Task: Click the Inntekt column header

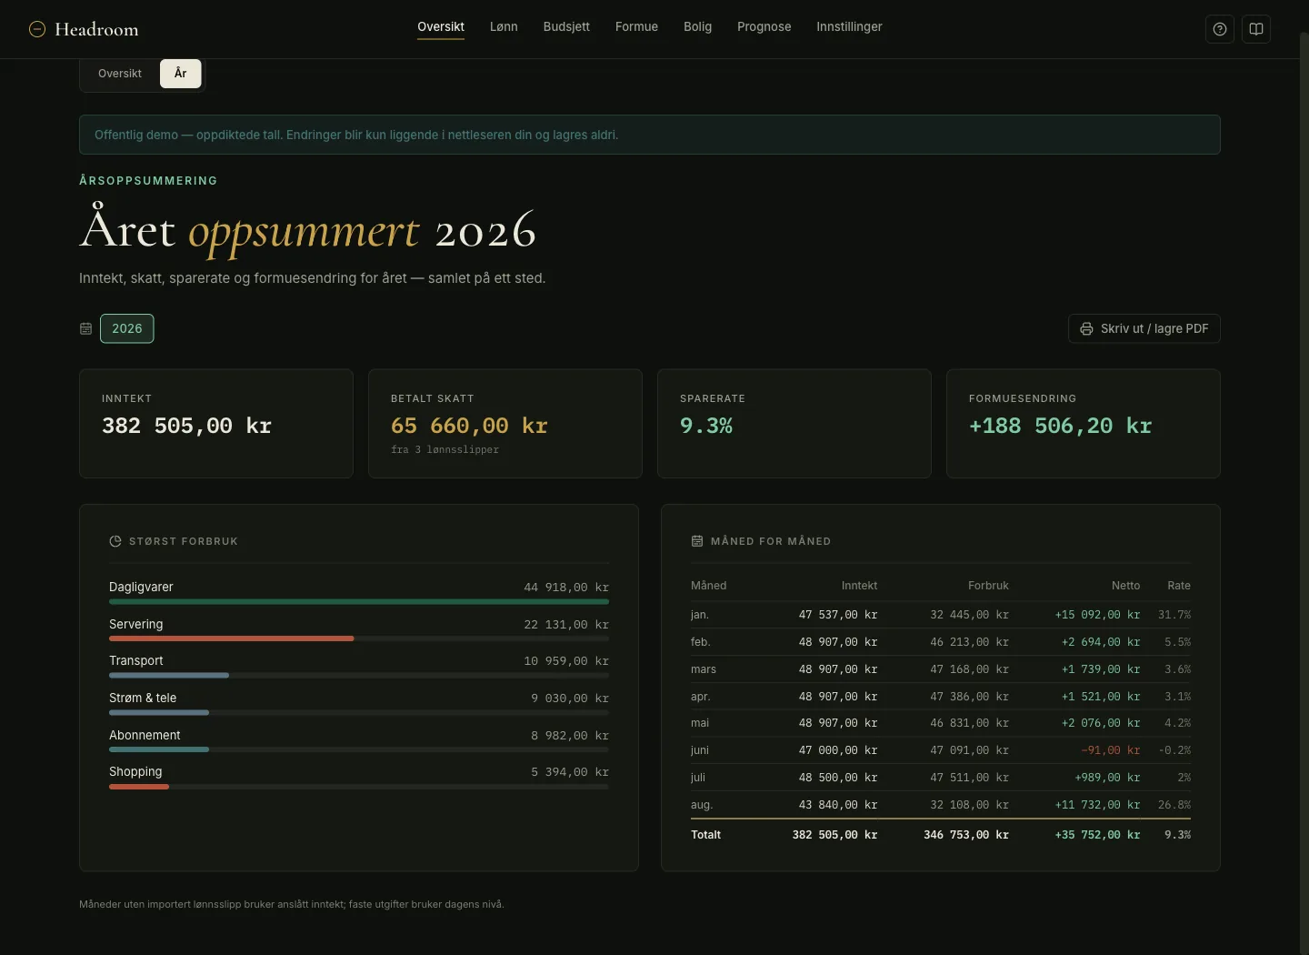Action: click(859, 586)
